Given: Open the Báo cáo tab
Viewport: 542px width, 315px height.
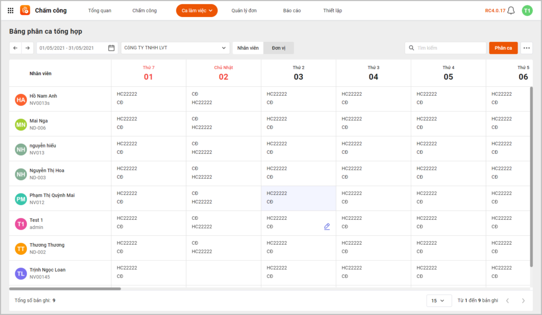Looking at the screenshot, I should 292,11.
